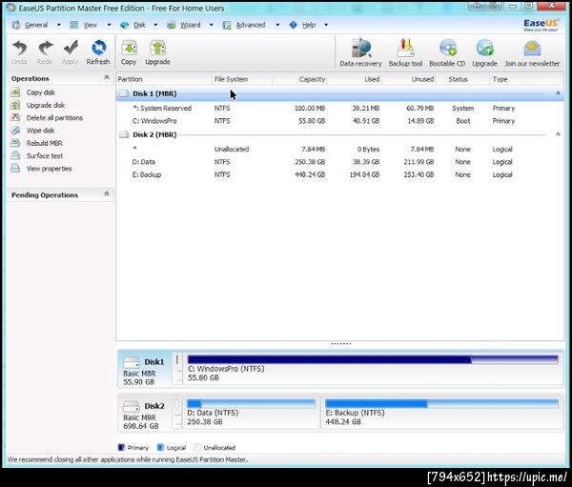Click the Copy disk toolbar icon
Viewport: 572px width, 487px height.
[x=129, y=49]
